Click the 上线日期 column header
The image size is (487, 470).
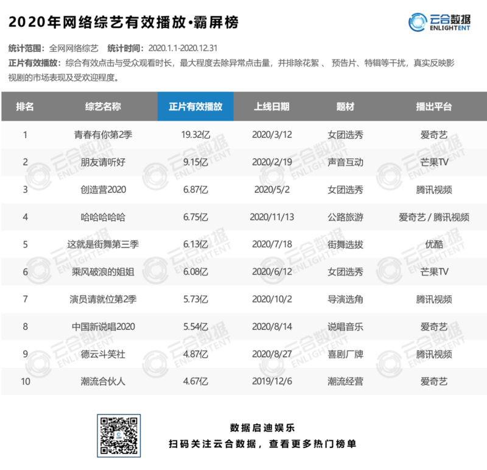coord(272,107)
